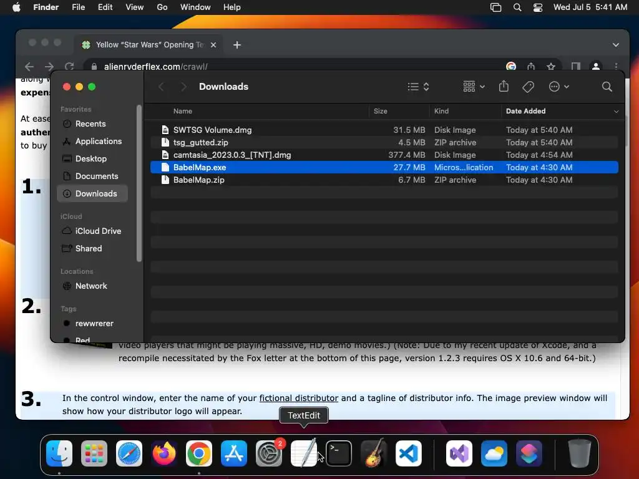Open Visual Studio (purple) in the Dock
639x479 pixels.
pyautogui.click(x=459, y=453)
